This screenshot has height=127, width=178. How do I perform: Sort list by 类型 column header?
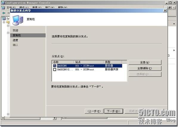[113, 62]
